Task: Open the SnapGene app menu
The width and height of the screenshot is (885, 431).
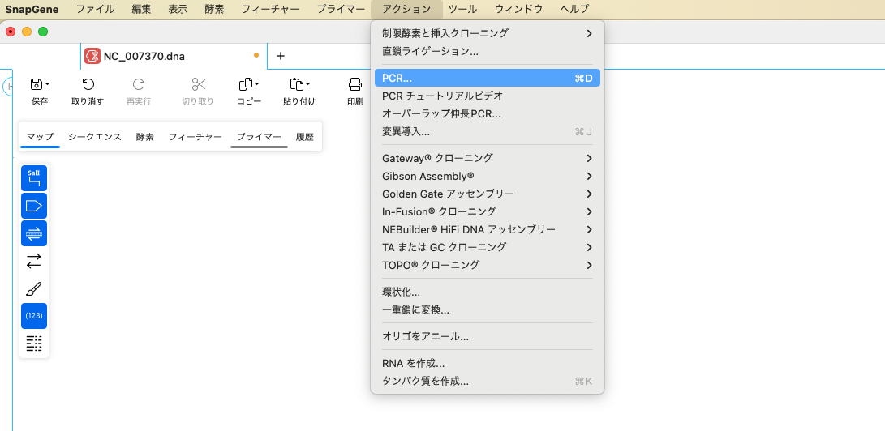Action: click(32, 9)
